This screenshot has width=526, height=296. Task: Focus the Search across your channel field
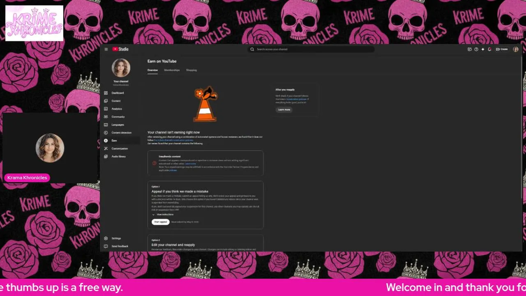coord(311,49)
